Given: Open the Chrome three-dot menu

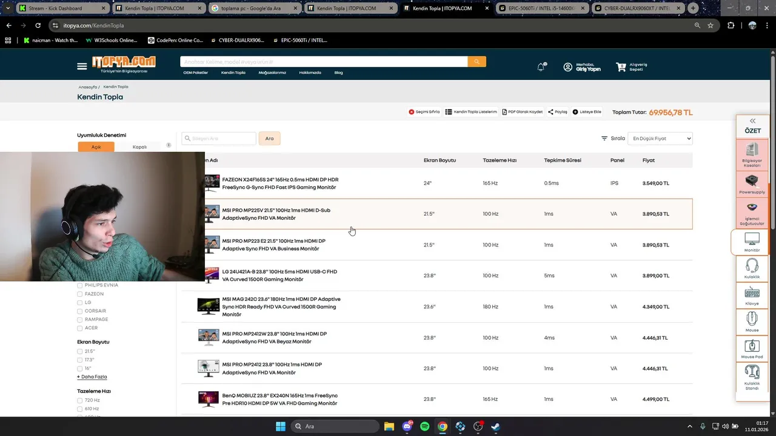Looking at the screenshot, I should click(x=767, y=25).
